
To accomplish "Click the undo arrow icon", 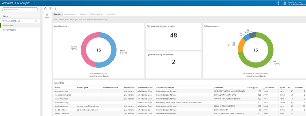I will coord(45,8).
